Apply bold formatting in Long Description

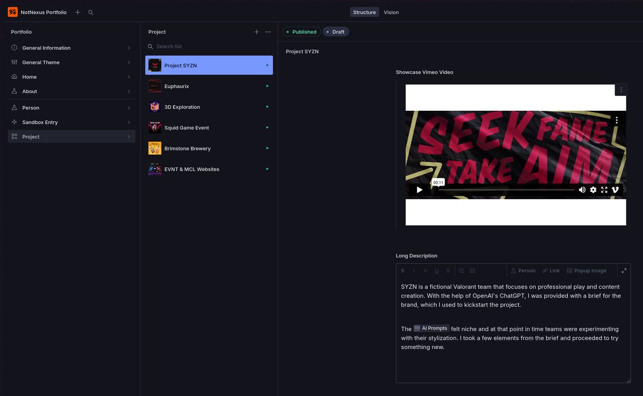tap(403, 271)
